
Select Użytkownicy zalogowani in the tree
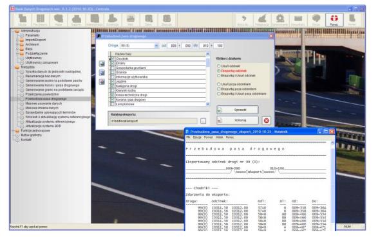click(41, 62)
